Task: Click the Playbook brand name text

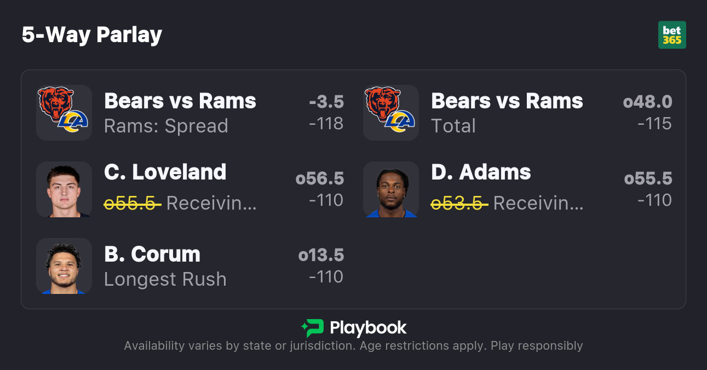Action: pos(368,328)
